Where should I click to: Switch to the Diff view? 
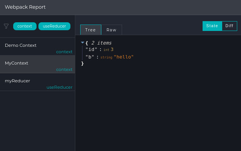tap(229, 26)
